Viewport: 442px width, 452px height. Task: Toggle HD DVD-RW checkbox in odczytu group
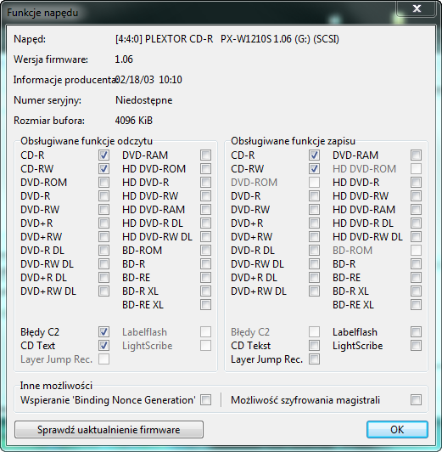pyautogui.click(x=206, y=196)
